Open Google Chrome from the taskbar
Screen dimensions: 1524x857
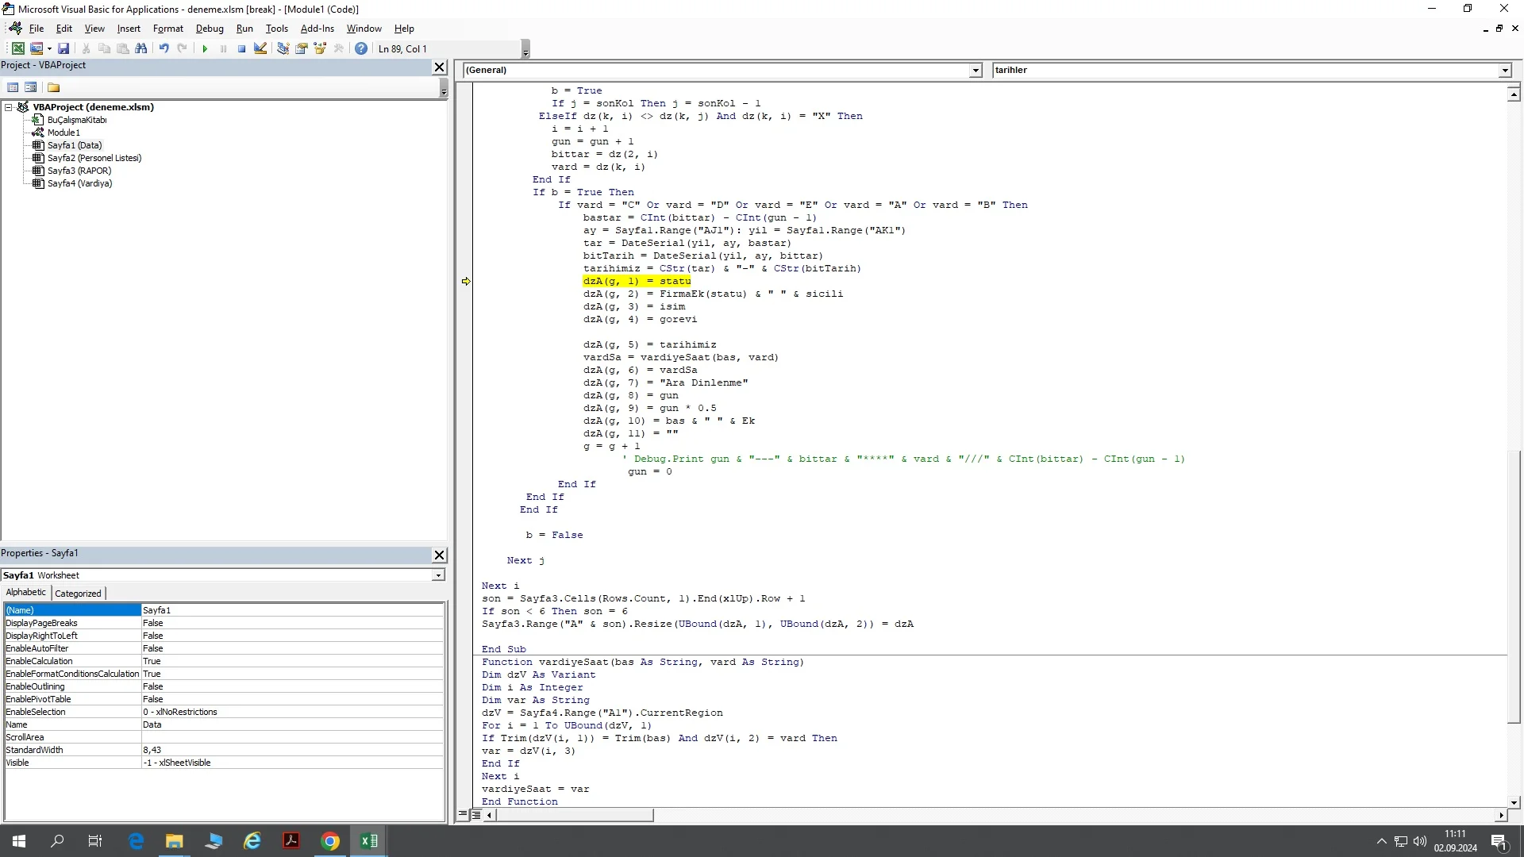point(330,841)
